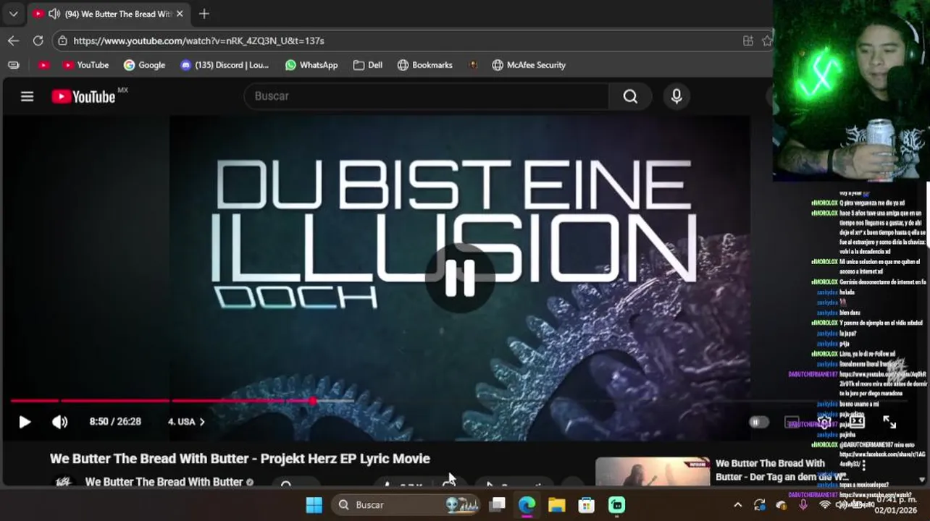Open the green streaming app on taskbar

616,505
